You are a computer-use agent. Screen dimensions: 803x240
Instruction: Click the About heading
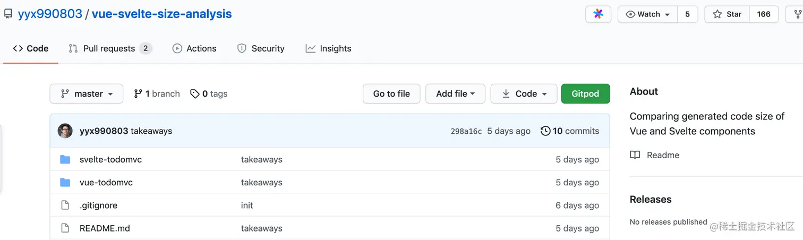pyautogui.click(x=644, y=91)
